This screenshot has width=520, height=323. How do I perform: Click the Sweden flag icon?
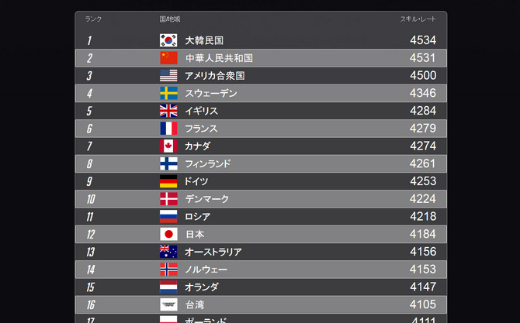(168, 93)
